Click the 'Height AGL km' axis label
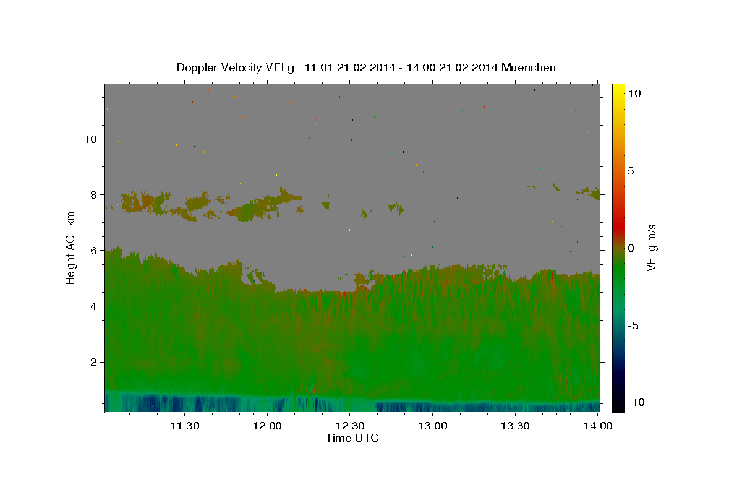Screen dimensions: 742x495 point(70,247)
